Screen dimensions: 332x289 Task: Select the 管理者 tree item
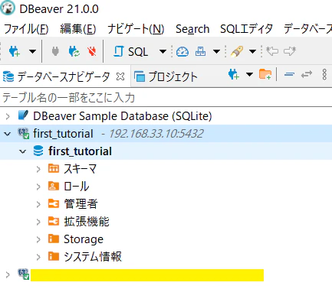point(81,204)
